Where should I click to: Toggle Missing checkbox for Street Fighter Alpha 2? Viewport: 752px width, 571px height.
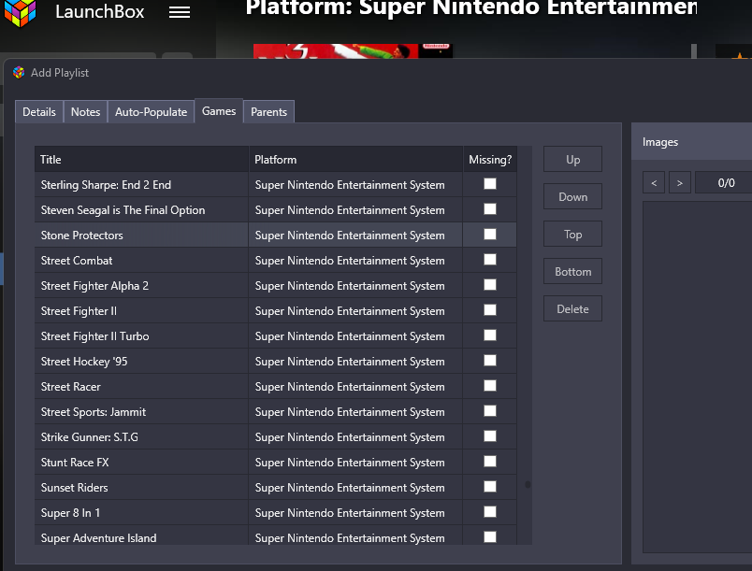pyautogui.click(x=490, y=285)
